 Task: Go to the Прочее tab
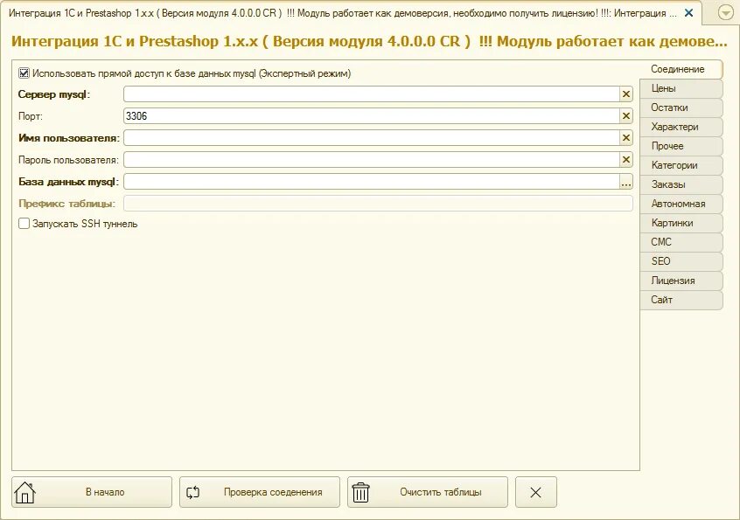[x=681, y=146]
